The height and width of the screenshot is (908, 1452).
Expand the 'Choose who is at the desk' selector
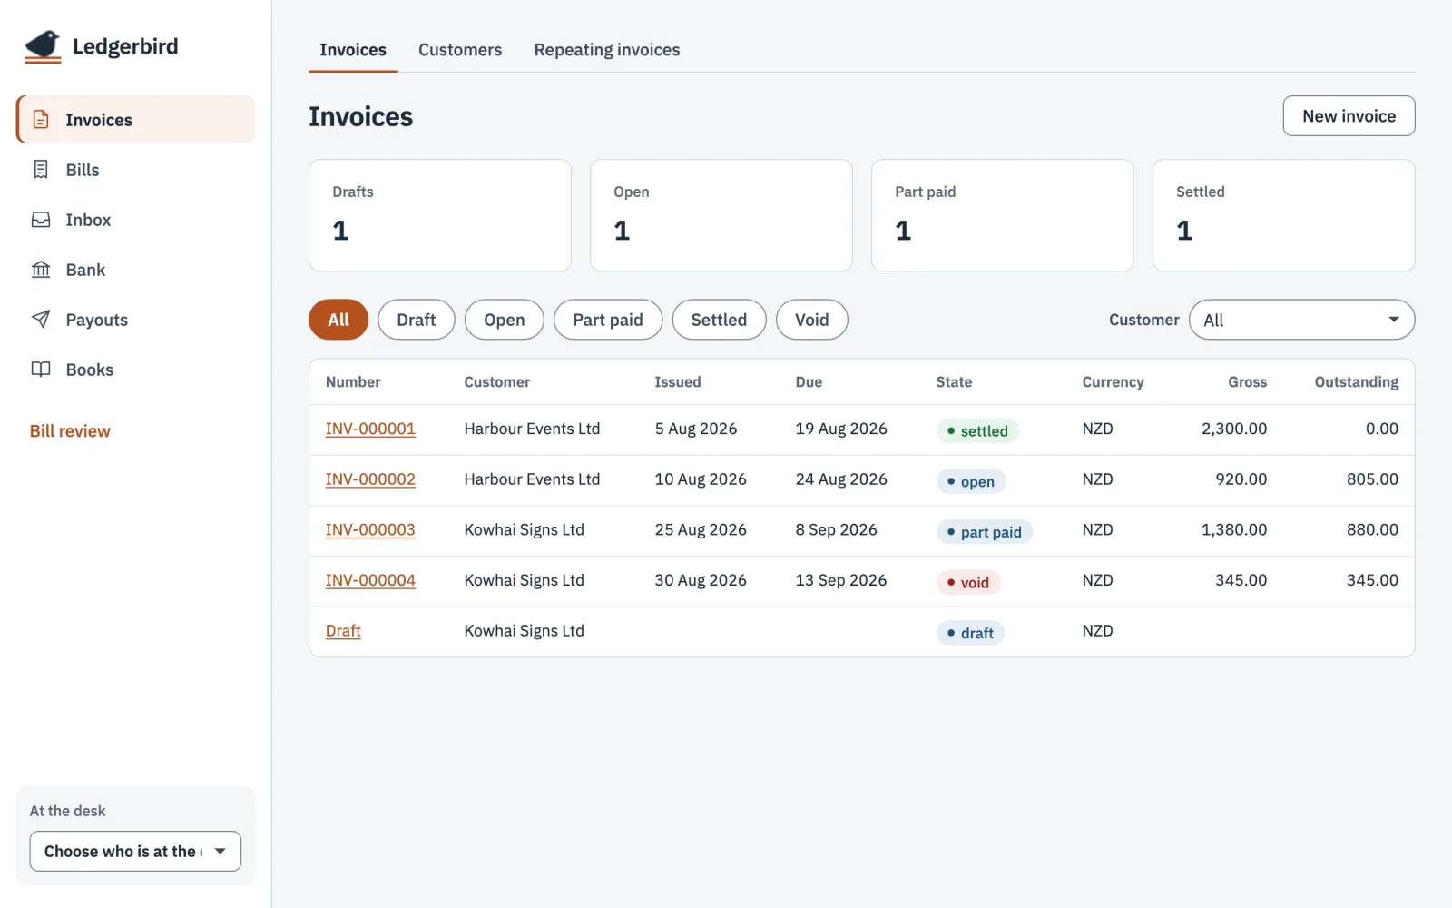(135, 851)
